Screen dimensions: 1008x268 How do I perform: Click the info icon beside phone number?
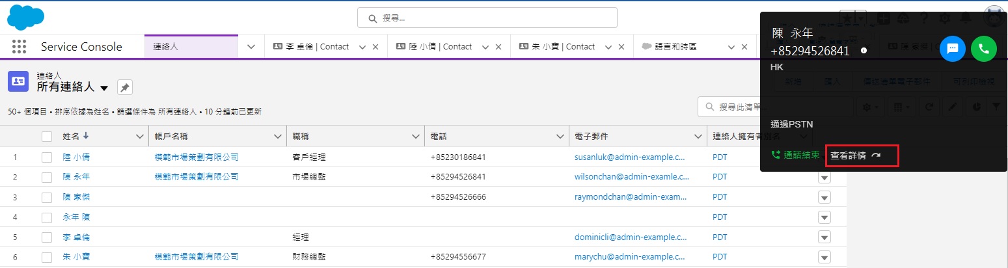click(x=864, y=50)
